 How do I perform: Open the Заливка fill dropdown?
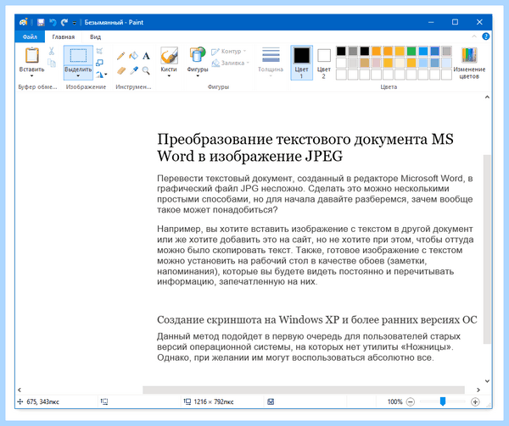click(231, 63)
